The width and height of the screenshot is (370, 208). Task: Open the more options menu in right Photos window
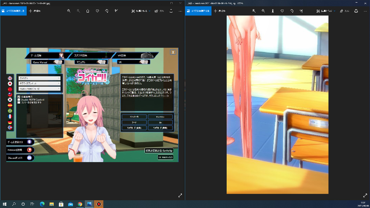click(365, 11)
